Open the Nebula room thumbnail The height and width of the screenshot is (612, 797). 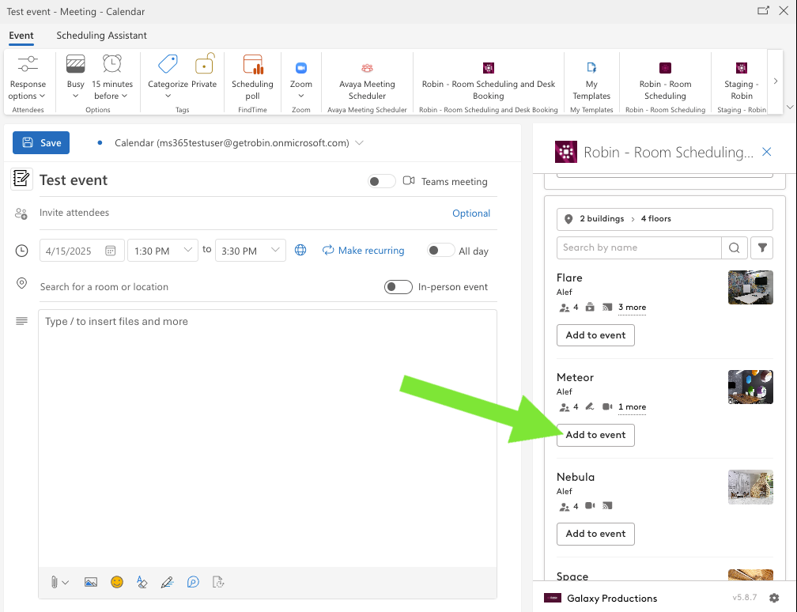click(750, 487)
